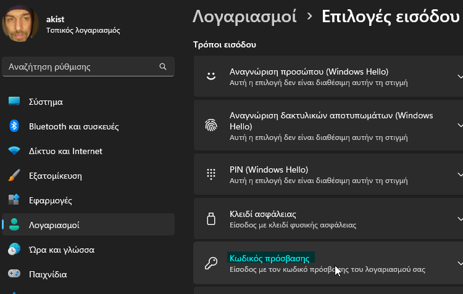Click the Wi-Fi icon for Δίκτυο και Internet

(14, 150)
